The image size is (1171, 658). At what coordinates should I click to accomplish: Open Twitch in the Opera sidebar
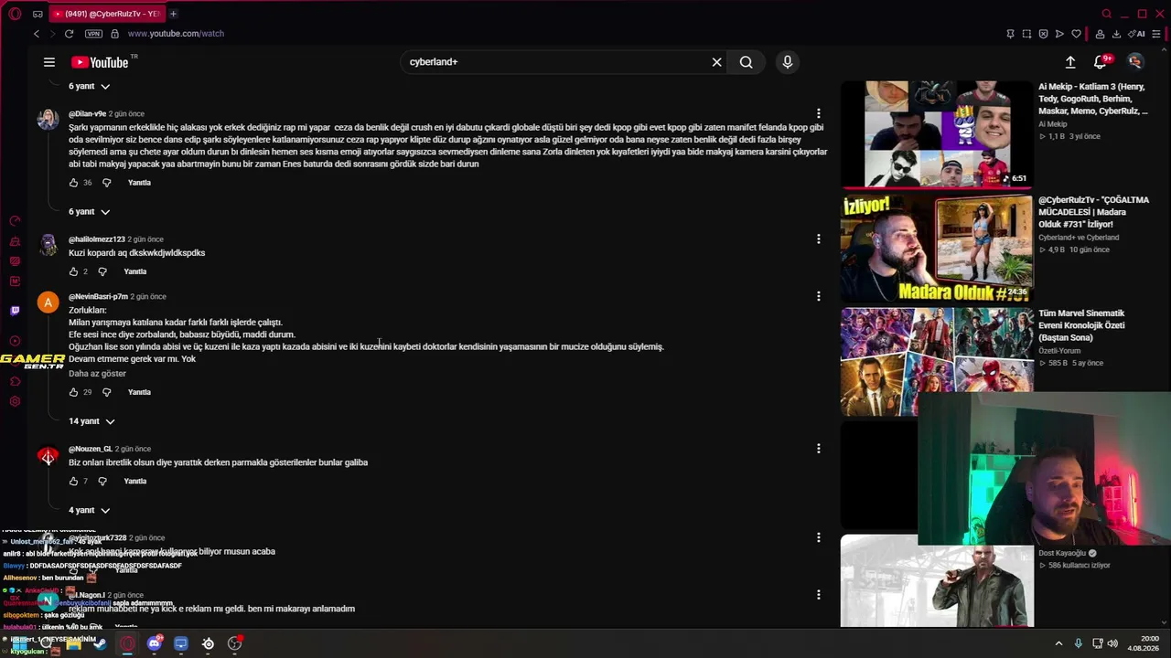[x=15, y=311]
